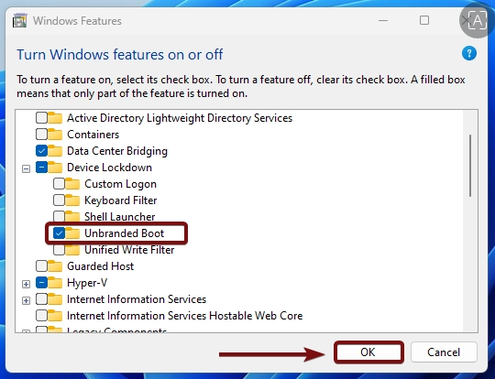Viewport: 495px width, 379px height.
Task: Select the Unbranded Boot label
Action: point(124,233)
